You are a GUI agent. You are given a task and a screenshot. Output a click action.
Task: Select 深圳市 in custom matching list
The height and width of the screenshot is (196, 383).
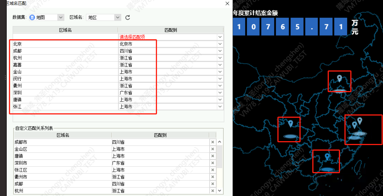point(21,163)
